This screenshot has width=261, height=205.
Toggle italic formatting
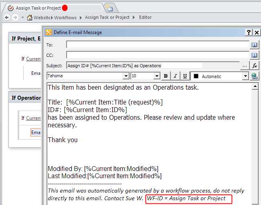point(175,76)
